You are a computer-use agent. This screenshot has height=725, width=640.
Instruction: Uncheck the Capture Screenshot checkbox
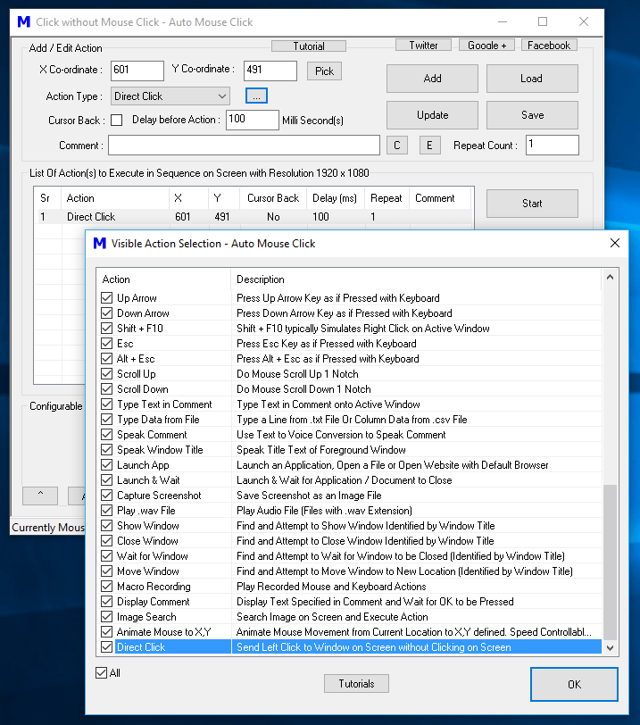(x=107, y=496)
